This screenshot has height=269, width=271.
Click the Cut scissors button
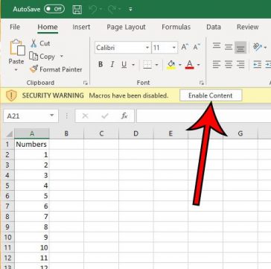pyautogui.click(x=40, y=43)
